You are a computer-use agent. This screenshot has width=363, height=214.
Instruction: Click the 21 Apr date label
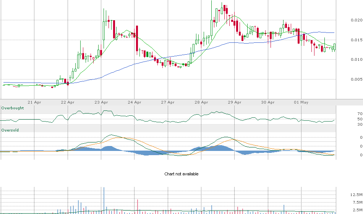[x=34, y=102]
